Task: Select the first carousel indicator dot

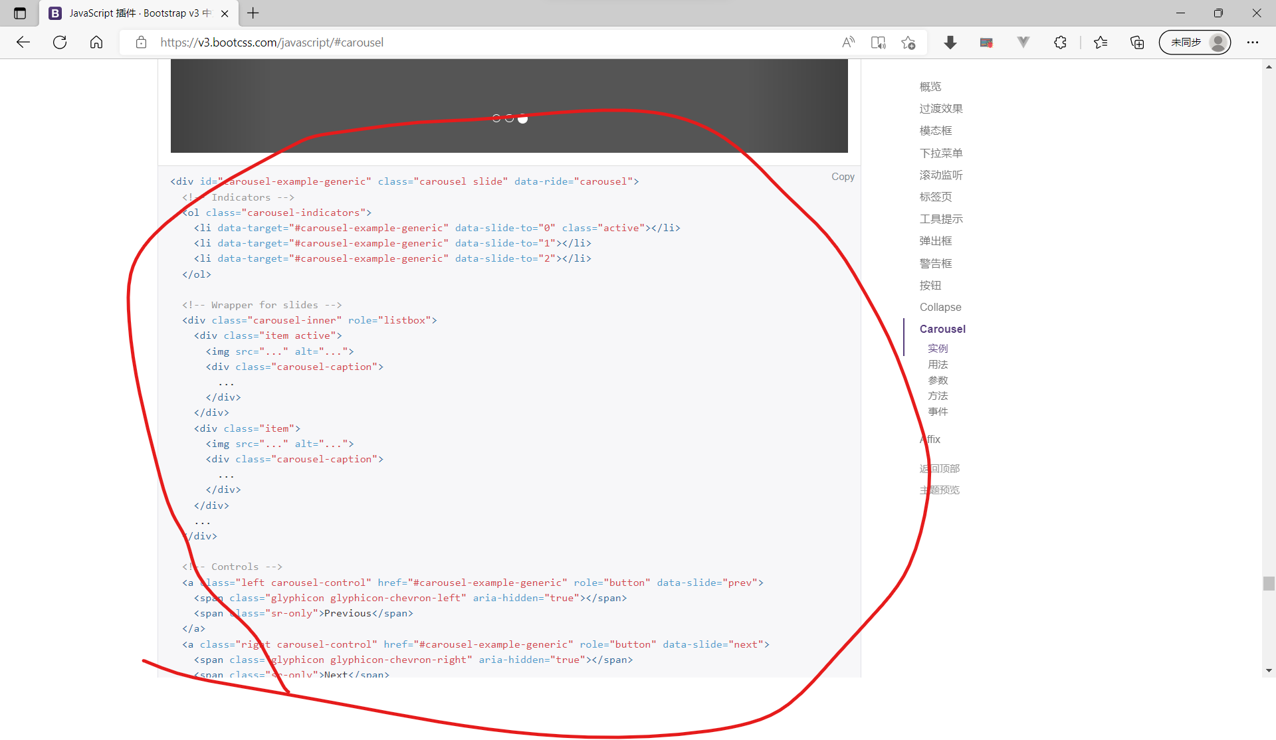Action: click(x=496, y=118)
